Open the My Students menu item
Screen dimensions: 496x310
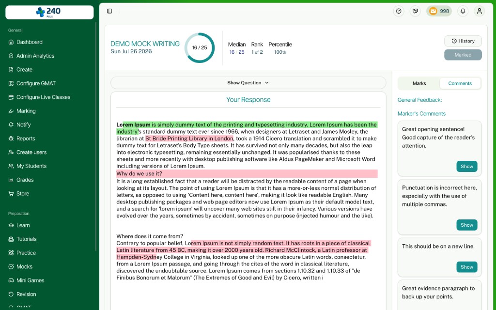pyautogui.click(x=31, y=166)
